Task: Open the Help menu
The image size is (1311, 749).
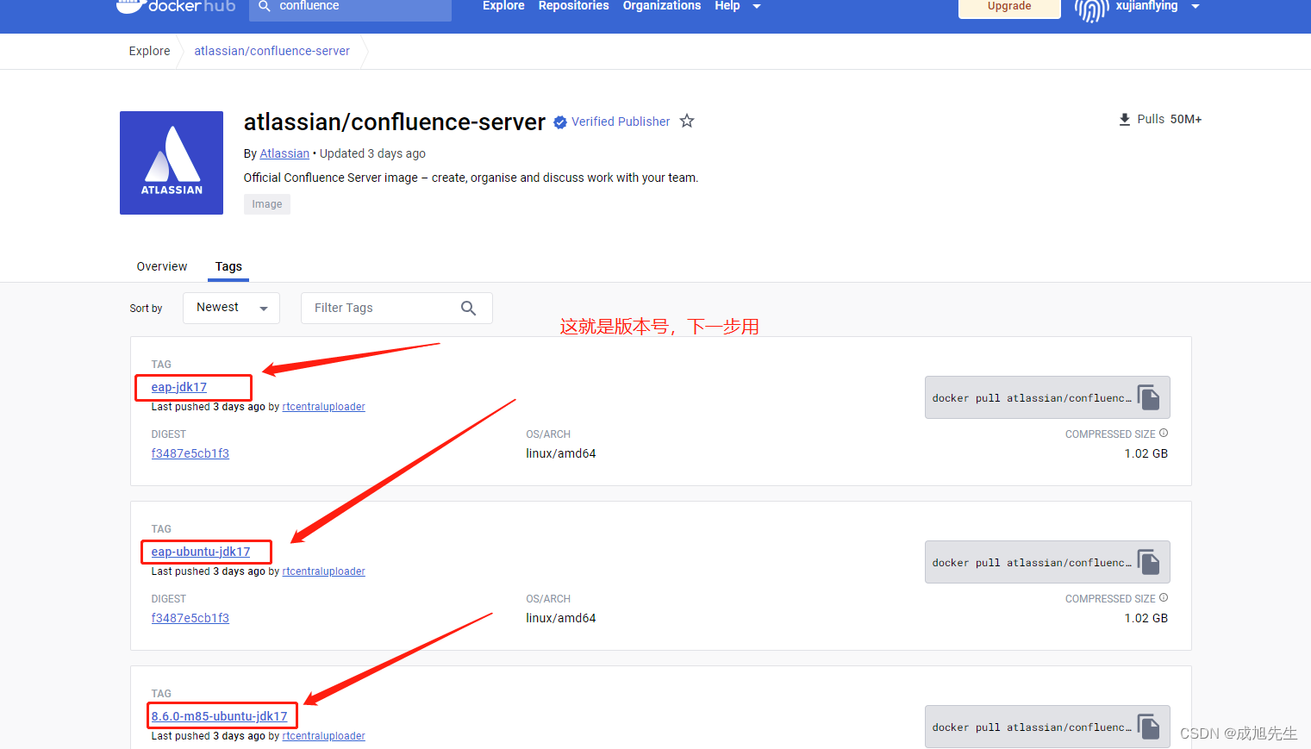Action: coord(727,6)
